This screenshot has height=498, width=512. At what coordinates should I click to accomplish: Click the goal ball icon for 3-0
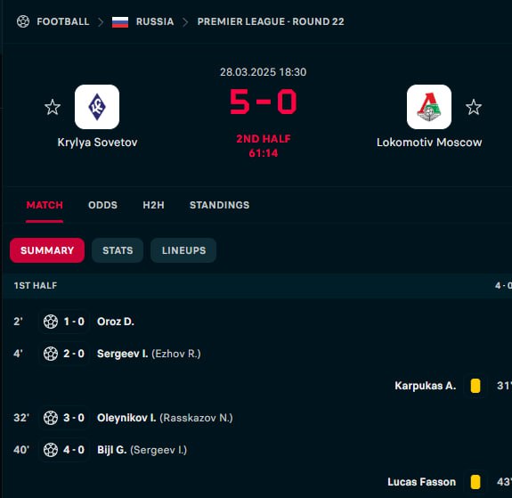(51, 418)
